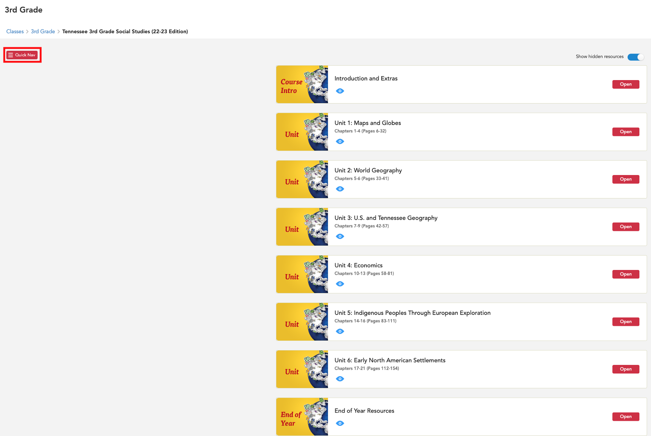This screenshot has height=436, width=651.
Task: Toggle visibility eye for Unit 2: World Geography
Action: tap(340, 189)
